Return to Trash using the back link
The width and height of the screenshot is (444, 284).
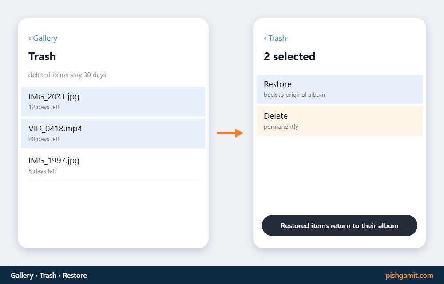click(x=275, y=38)
